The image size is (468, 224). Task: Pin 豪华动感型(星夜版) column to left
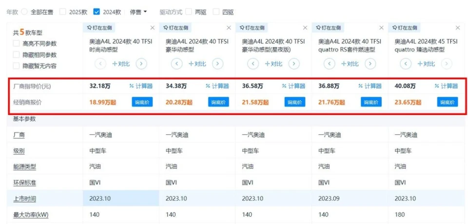pos(252,28)
